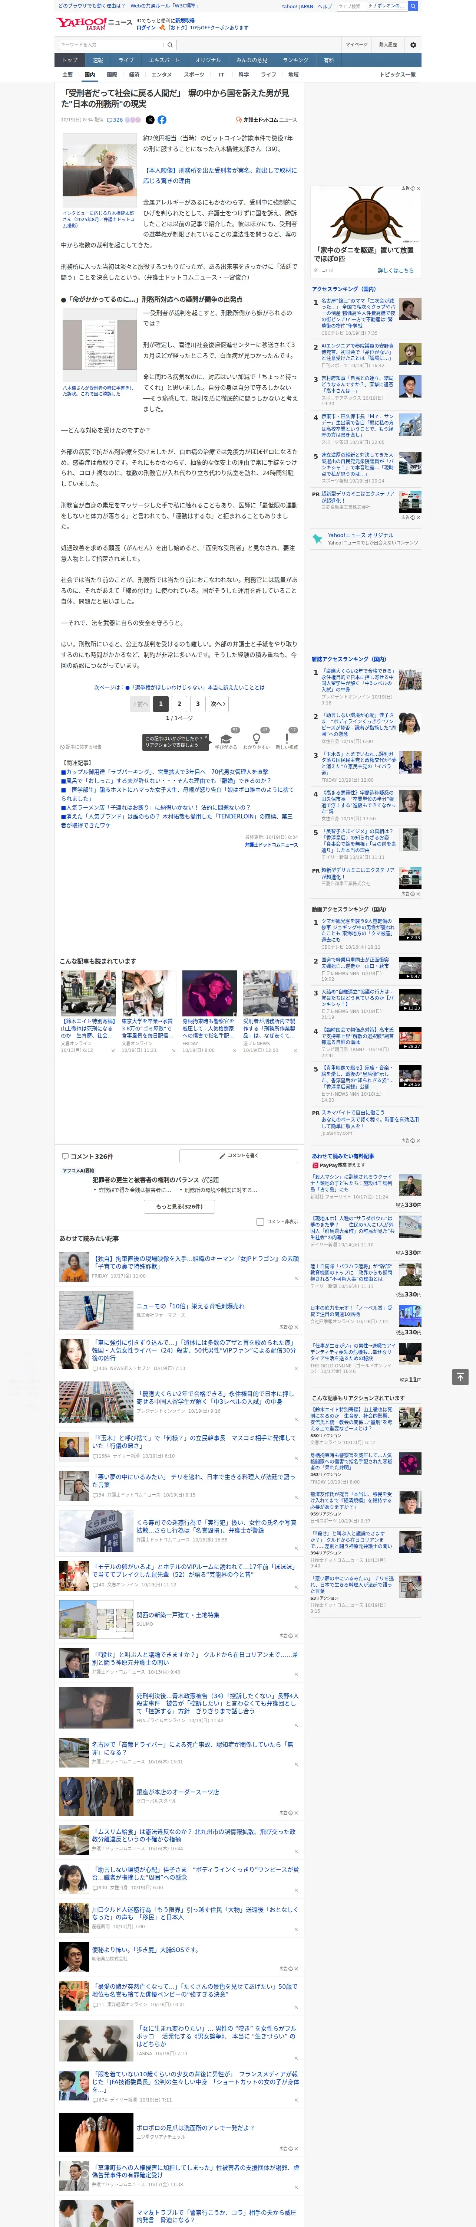Open 購入履歴 link
The height and width of the screenshot is (2227, 476).
click(x=388, y=44)
